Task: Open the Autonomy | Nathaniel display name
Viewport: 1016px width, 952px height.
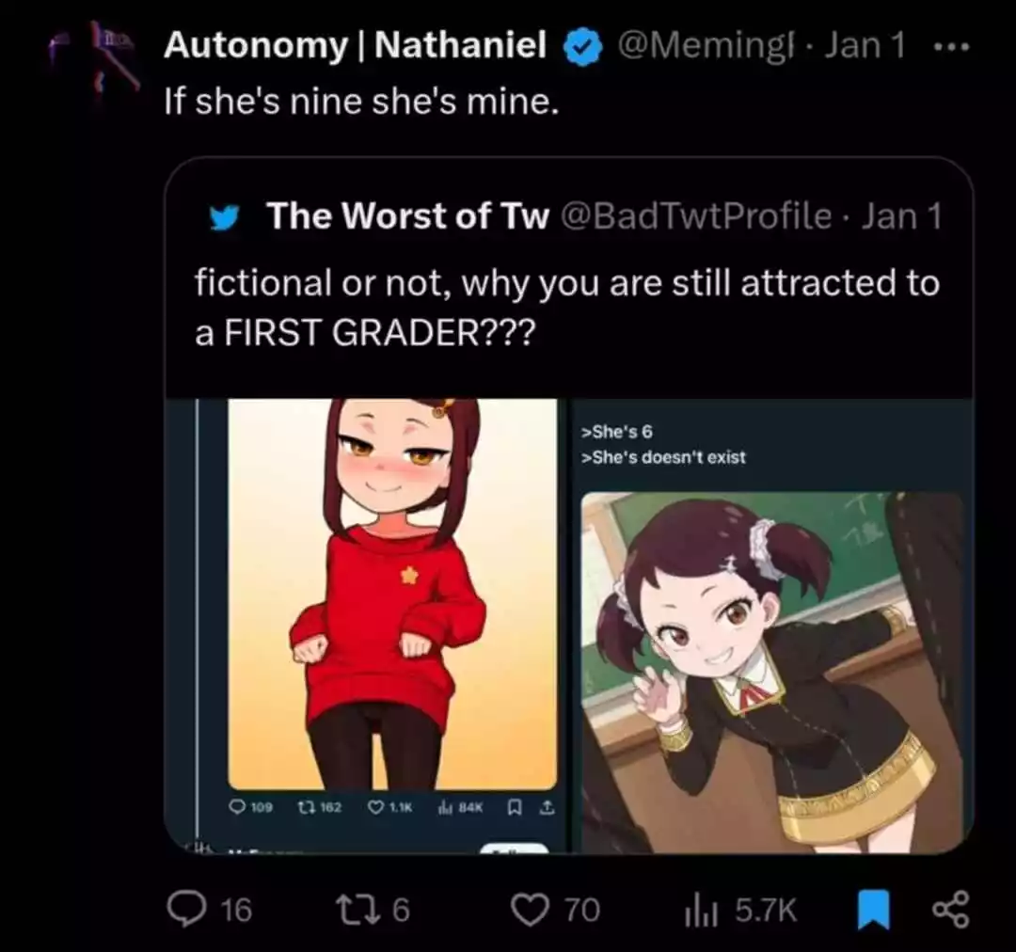Action: click(355, 45)
